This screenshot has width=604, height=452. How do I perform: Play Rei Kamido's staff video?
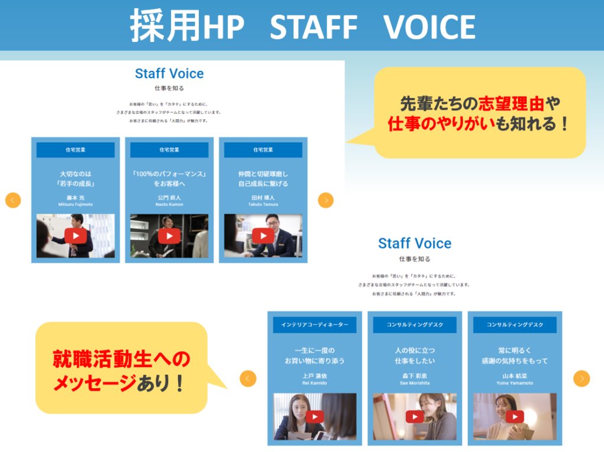coord(314,417)
